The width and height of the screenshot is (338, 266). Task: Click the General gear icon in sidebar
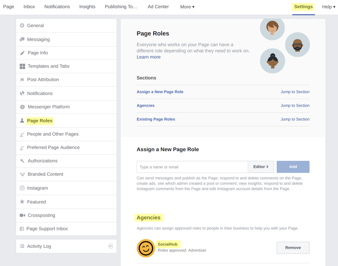coord(22,25)
